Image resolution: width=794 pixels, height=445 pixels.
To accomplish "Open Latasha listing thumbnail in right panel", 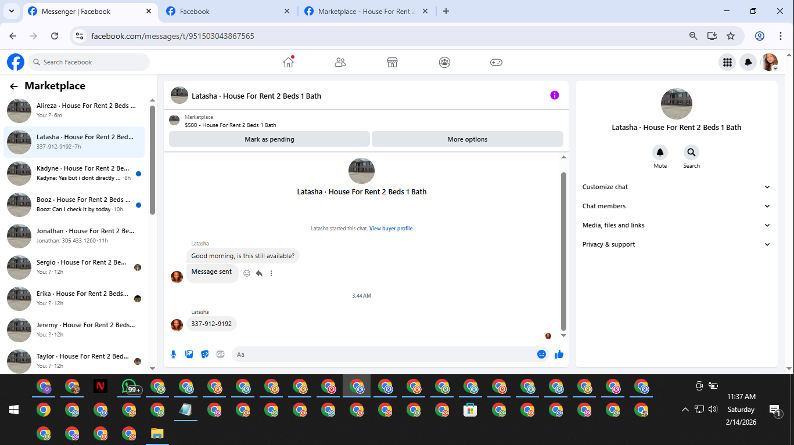I will (676, 104).
